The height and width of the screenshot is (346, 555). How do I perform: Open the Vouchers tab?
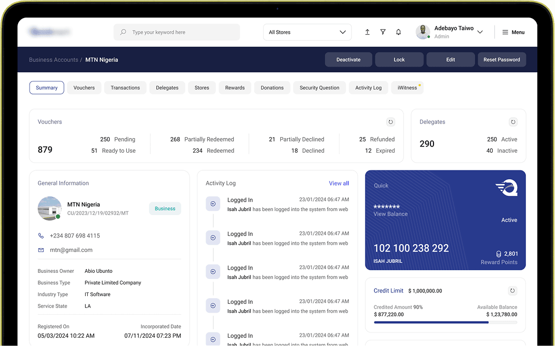click(x=84, y=88)
